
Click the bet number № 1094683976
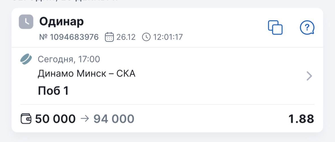(69, 37)
